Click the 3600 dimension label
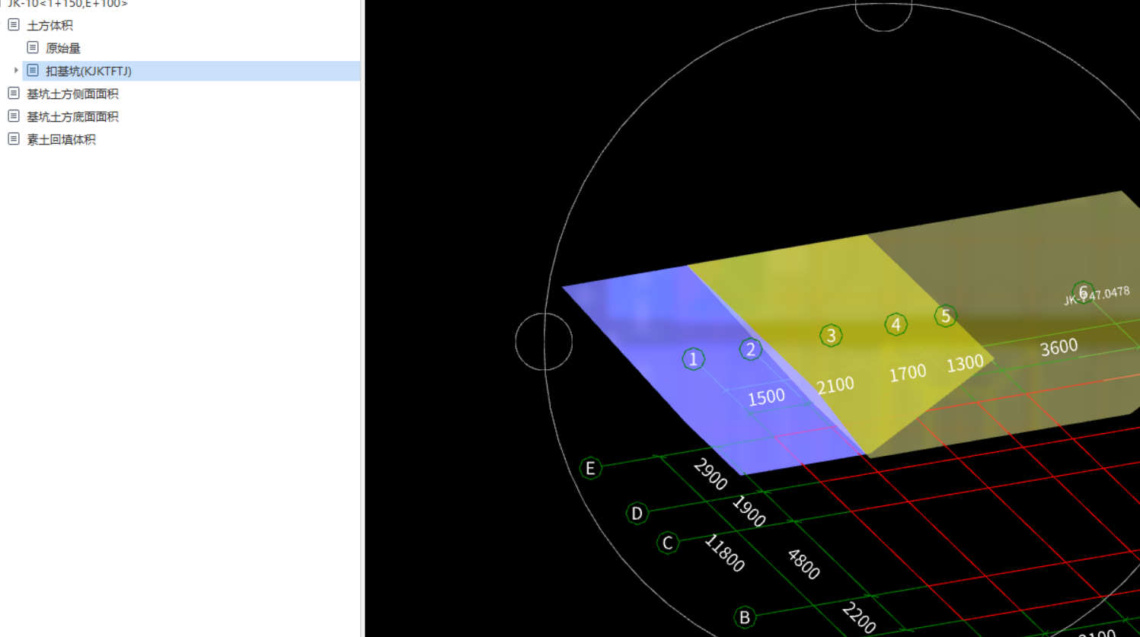The width and height of the screenshot is (1140, 637). [x=1059, y=348]
